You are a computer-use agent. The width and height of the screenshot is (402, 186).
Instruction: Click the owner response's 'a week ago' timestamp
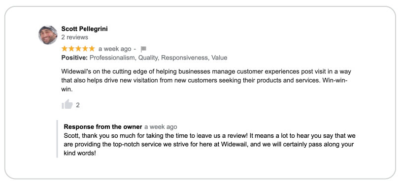pyautogui.click(x=161, y=127)
